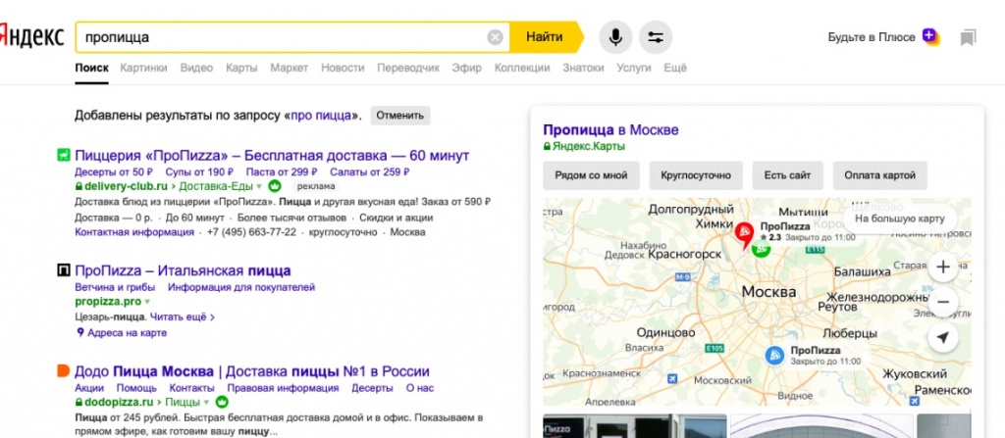1005x438 pixels.
Task: Open Dodo Правовая информация sitelink
Action: (x=283, y=388)
